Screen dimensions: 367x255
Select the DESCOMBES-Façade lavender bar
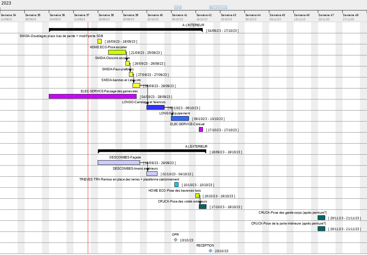click(x=119, y=163)
